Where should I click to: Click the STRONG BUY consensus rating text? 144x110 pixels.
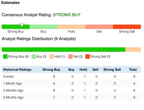point(67,15)
